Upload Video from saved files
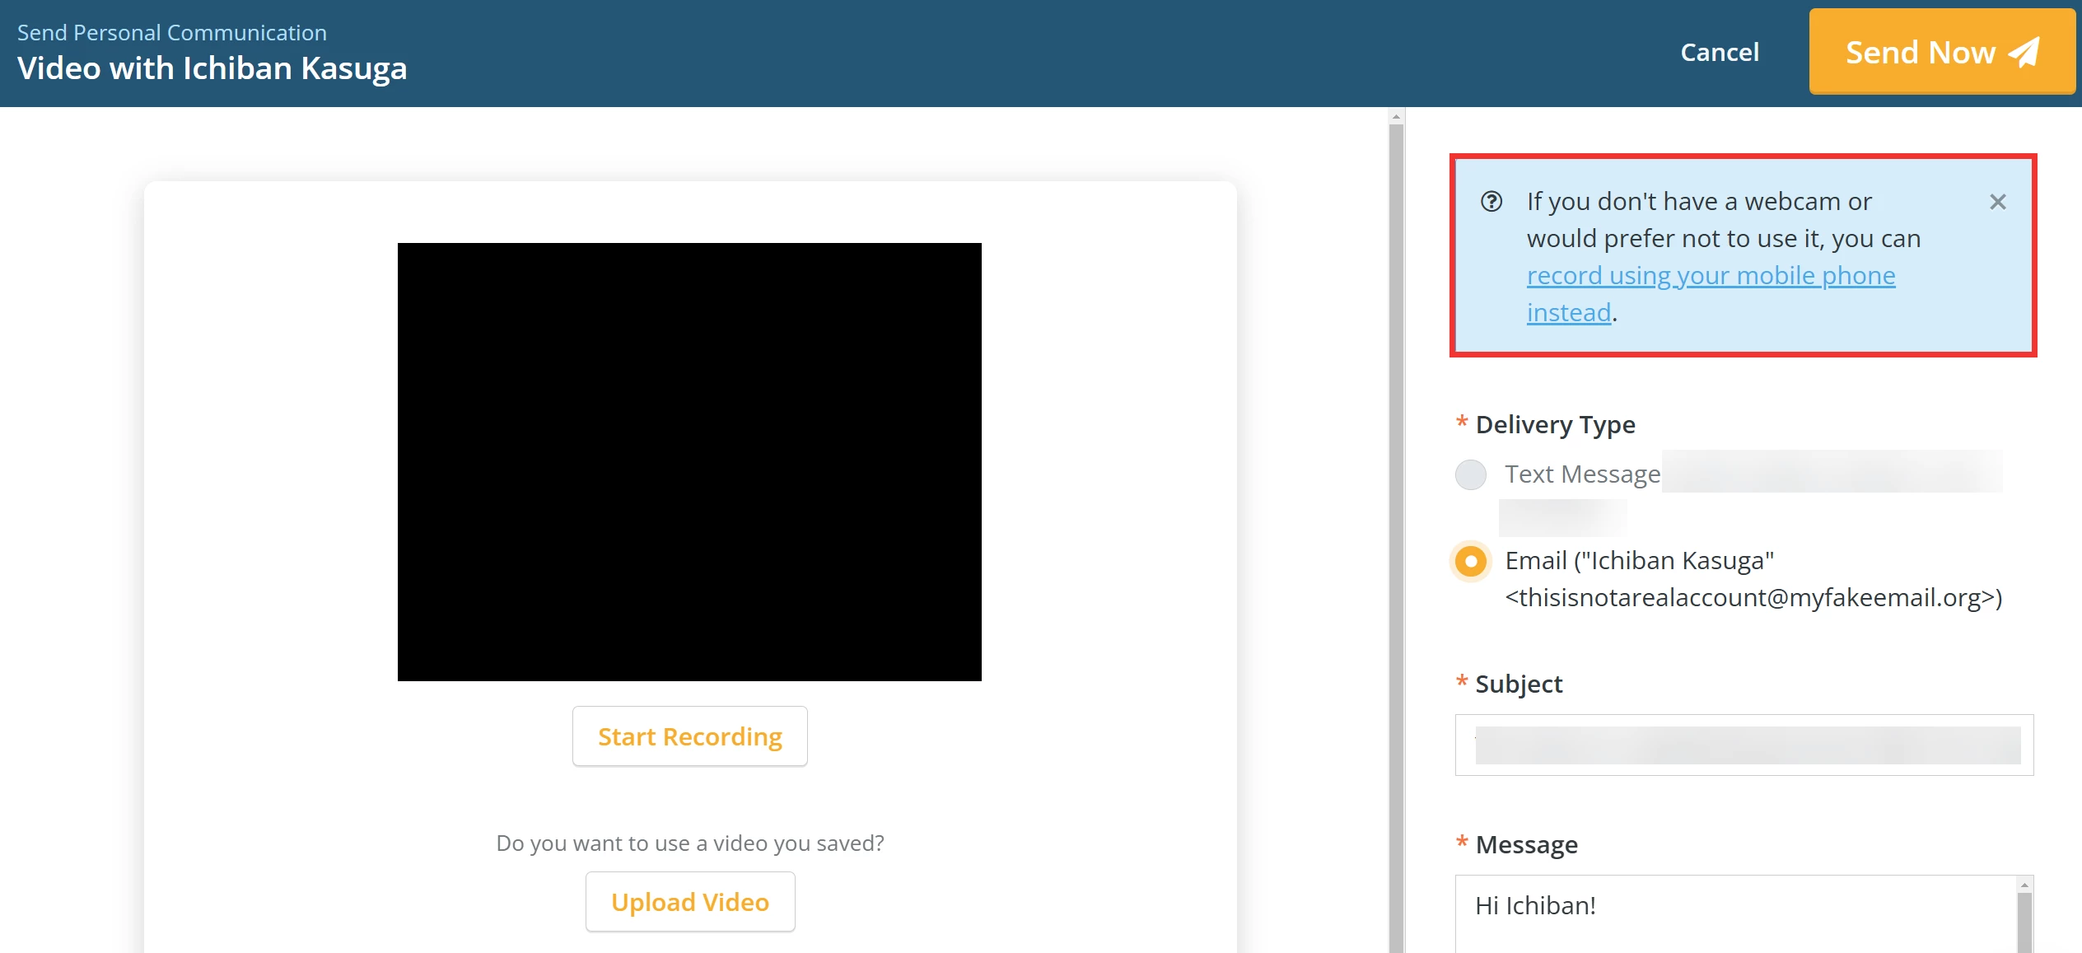The image size is (2082, 953). [690, 901]
